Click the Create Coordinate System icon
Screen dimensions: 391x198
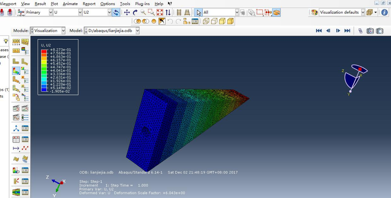click(x=16, y=129)
